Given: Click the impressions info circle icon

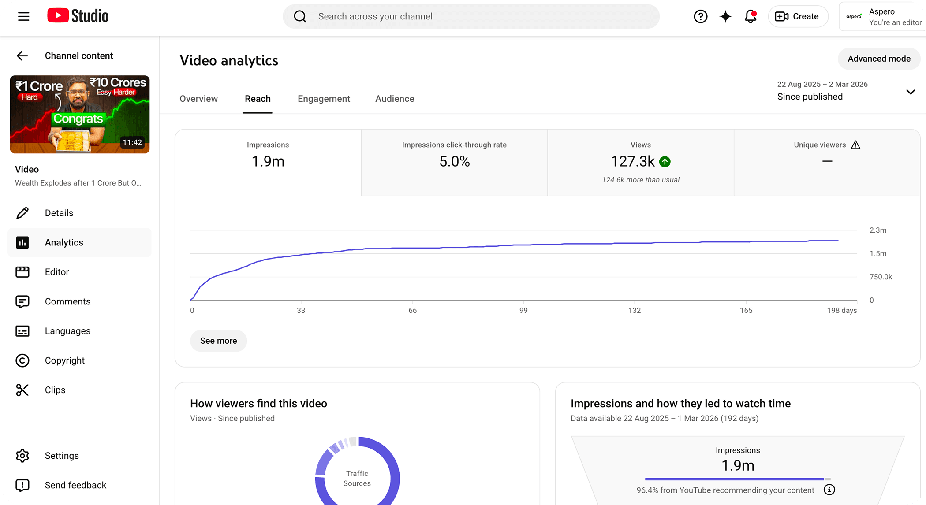Looking at the screenshot, I should 829,490.
